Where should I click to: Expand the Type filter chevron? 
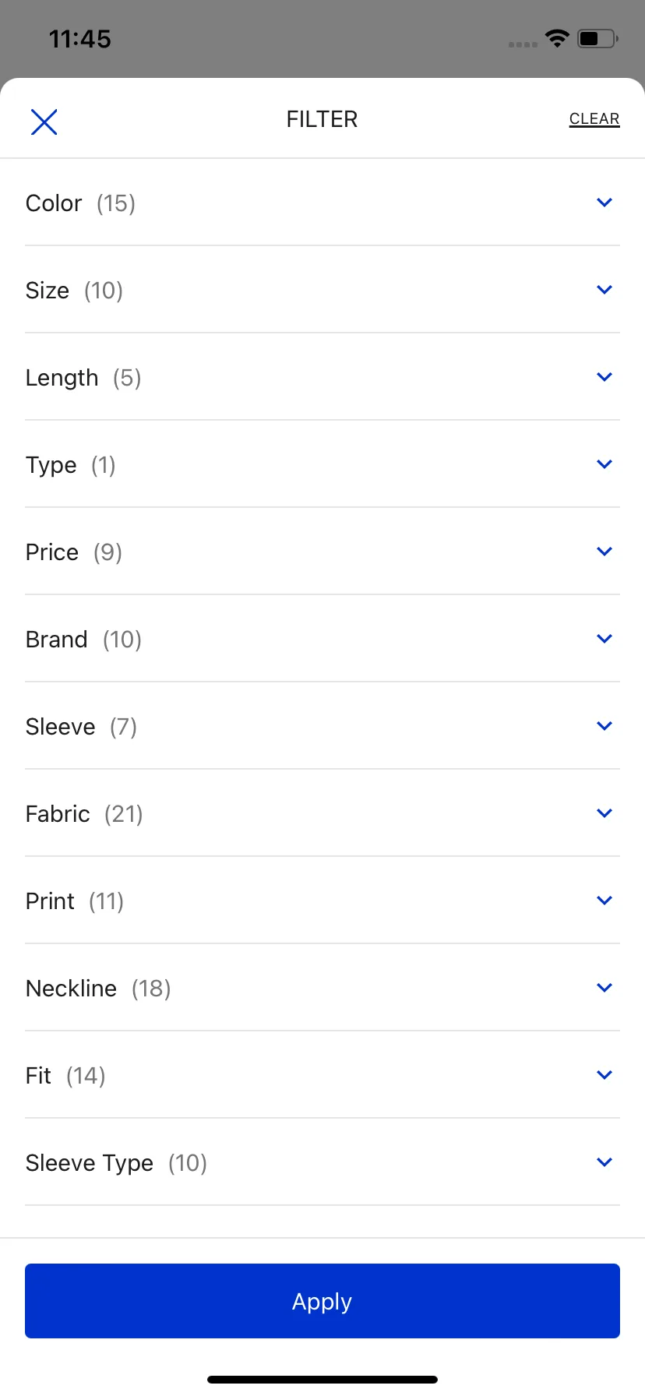click(604, 464)
